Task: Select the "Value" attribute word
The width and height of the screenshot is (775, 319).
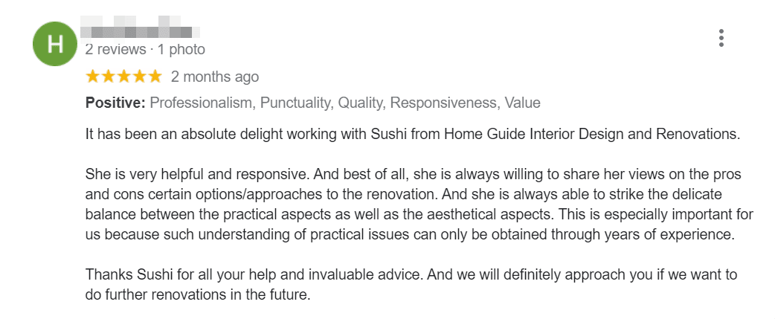Action: pyautogui.click(x=522, y=103)
